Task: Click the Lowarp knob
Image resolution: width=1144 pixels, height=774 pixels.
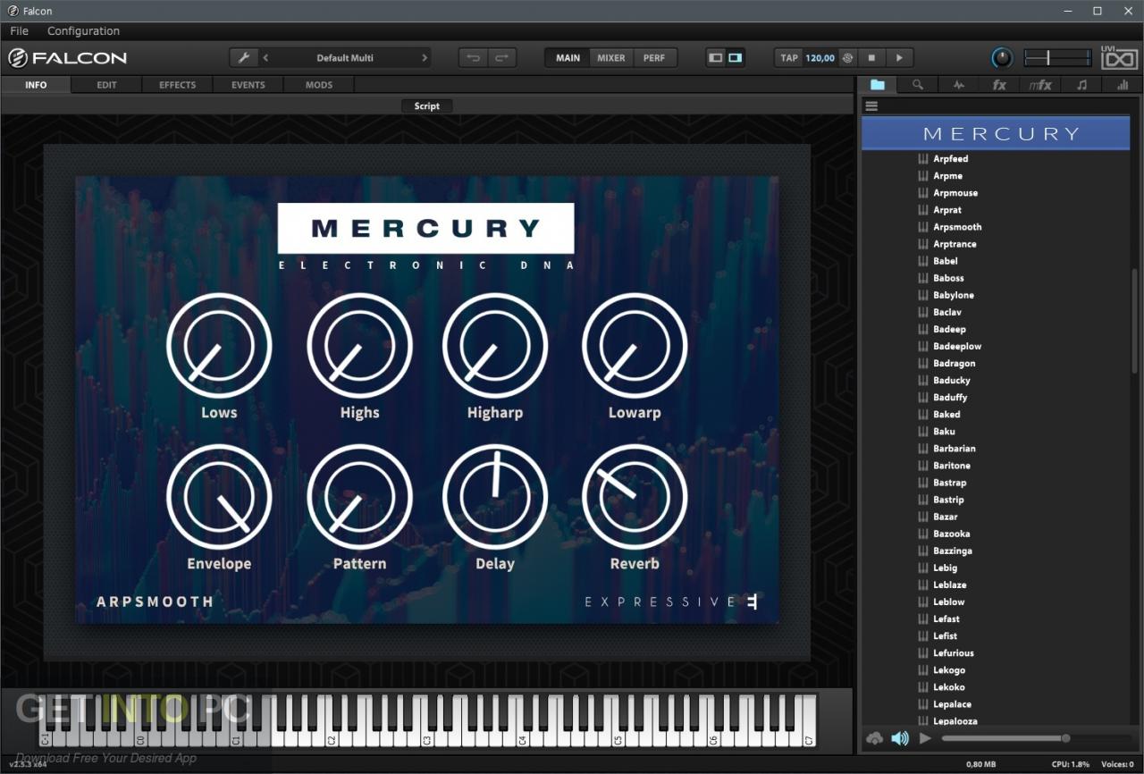Action: 635,345
